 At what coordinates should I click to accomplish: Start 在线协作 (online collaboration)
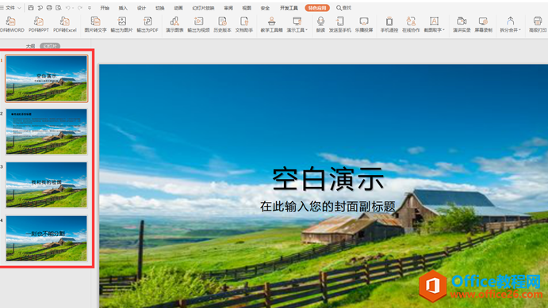(x=411, y=25)
